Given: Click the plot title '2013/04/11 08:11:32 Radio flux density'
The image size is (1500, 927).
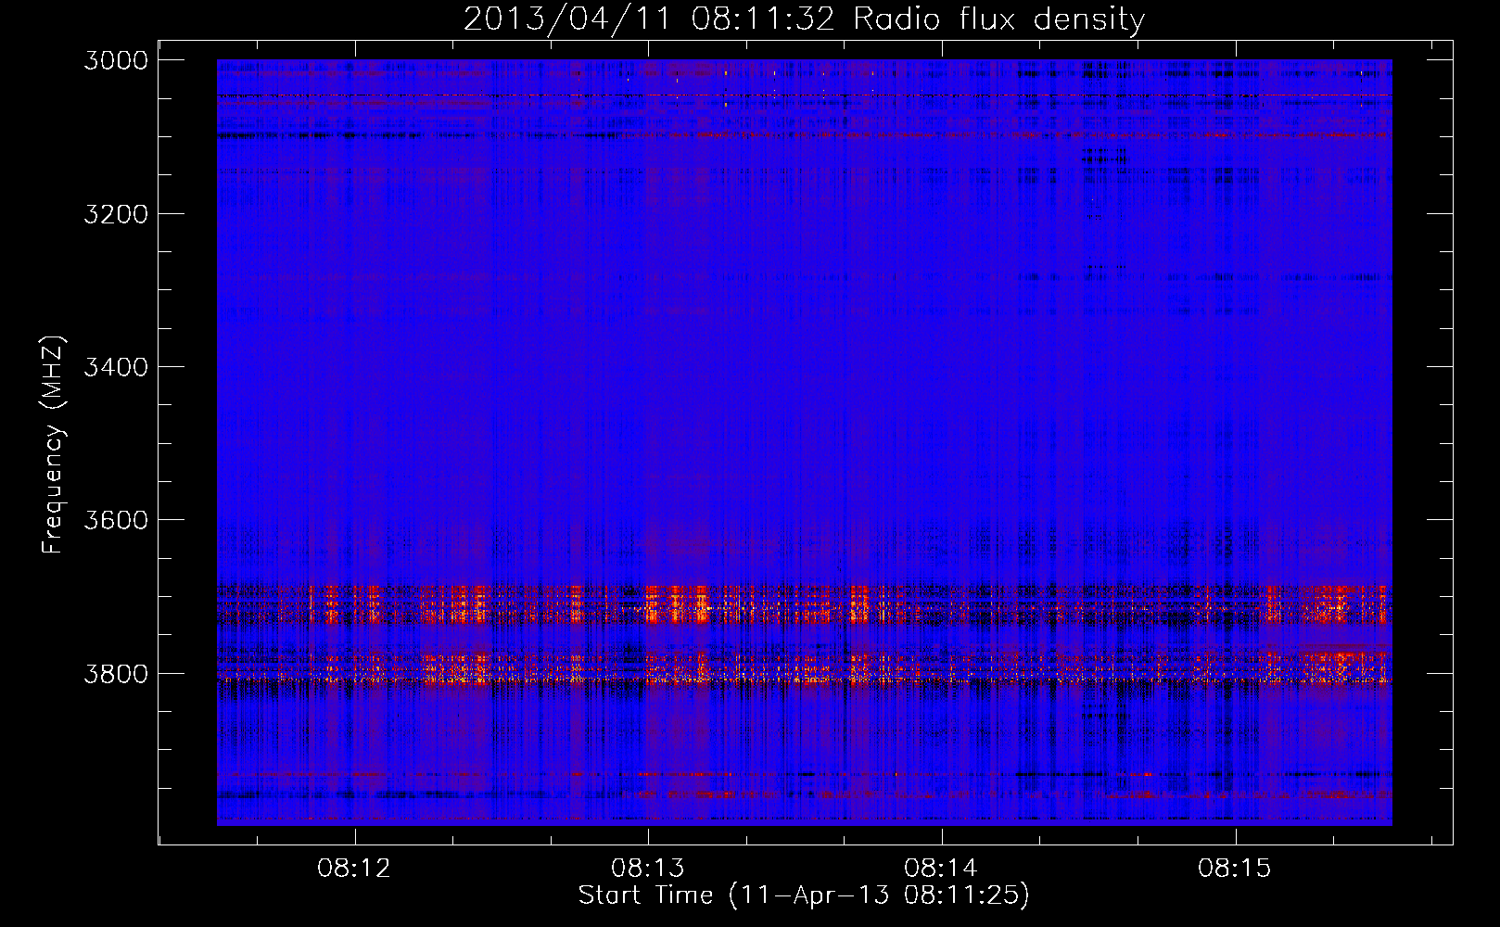Looking at the screenshot, I should [804, 19].
